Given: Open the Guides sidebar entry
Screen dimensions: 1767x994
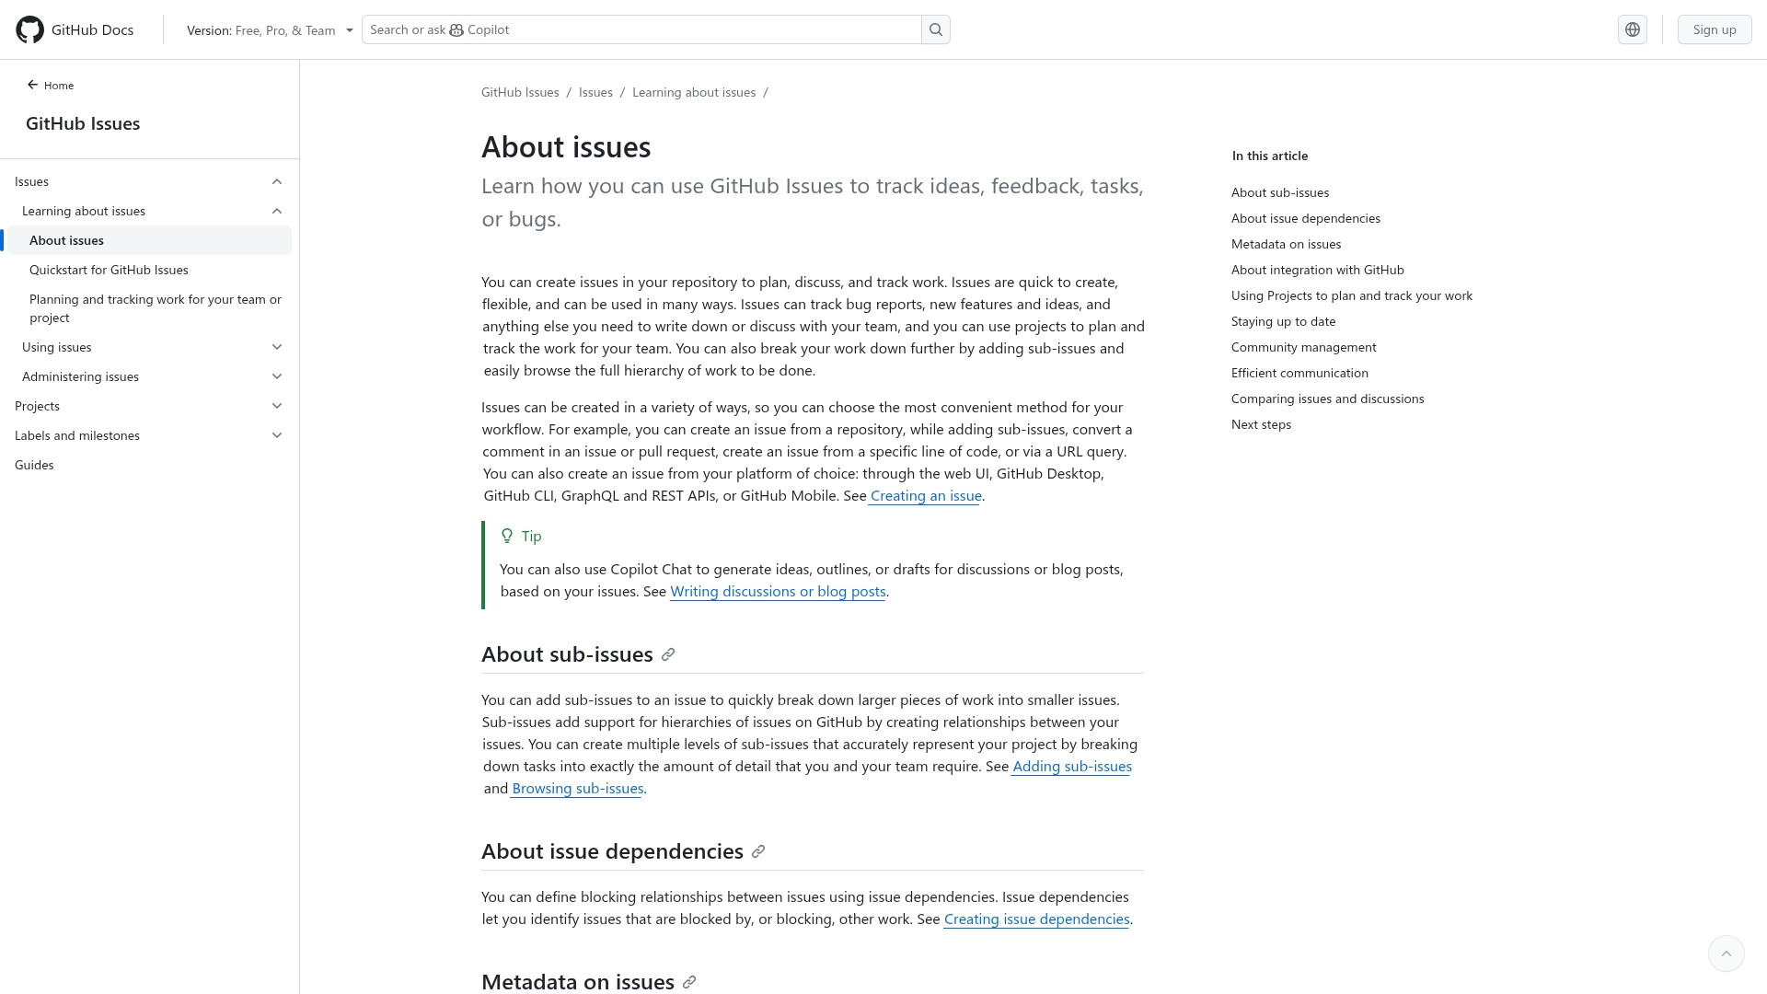Looking at the screenshot, I should coord(34,465).
